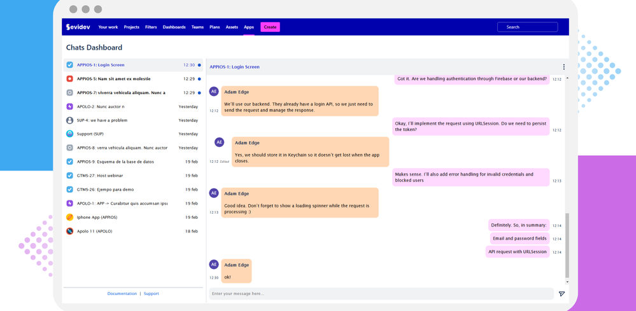Open the GTMS-27: Host webinar chat
This screenshot has height=311, width=636.
(x=133, y=176)
